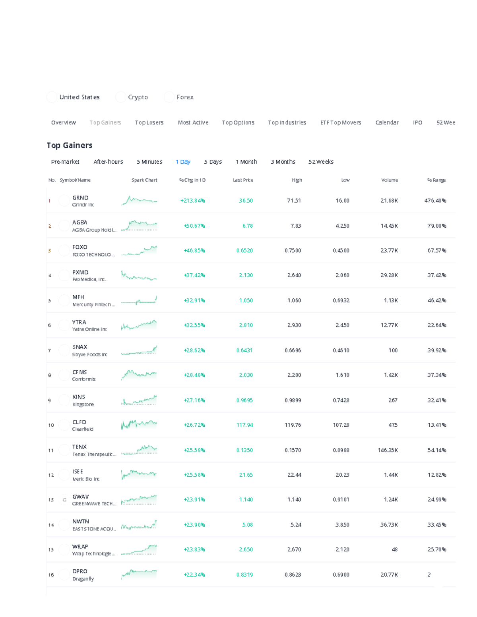This screenshot has width=477, height=617.
Task: Click the Kingstone logo icon next to KINS
Action: click(64, 400)
